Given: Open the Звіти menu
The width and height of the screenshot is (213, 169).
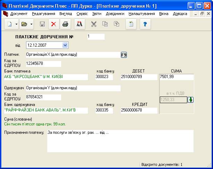Looking at the screenshot, I should pos(97,14).
